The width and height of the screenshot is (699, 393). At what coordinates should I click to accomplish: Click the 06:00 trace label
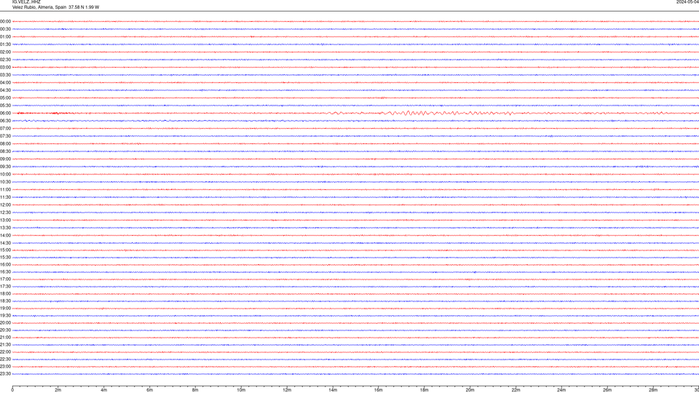tap(5, 114)
